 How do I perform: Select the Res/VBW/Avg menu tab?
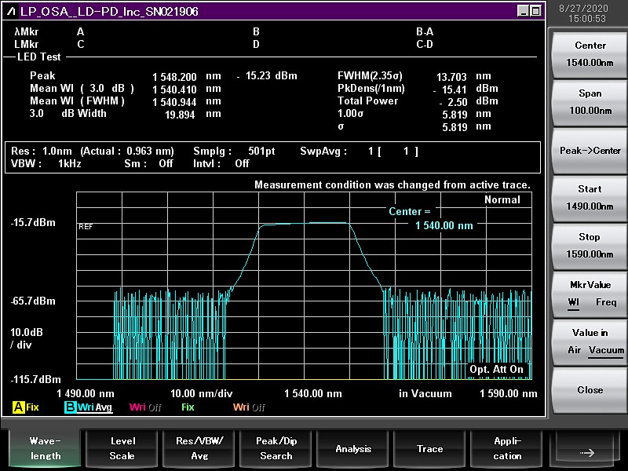coord(199,448)
